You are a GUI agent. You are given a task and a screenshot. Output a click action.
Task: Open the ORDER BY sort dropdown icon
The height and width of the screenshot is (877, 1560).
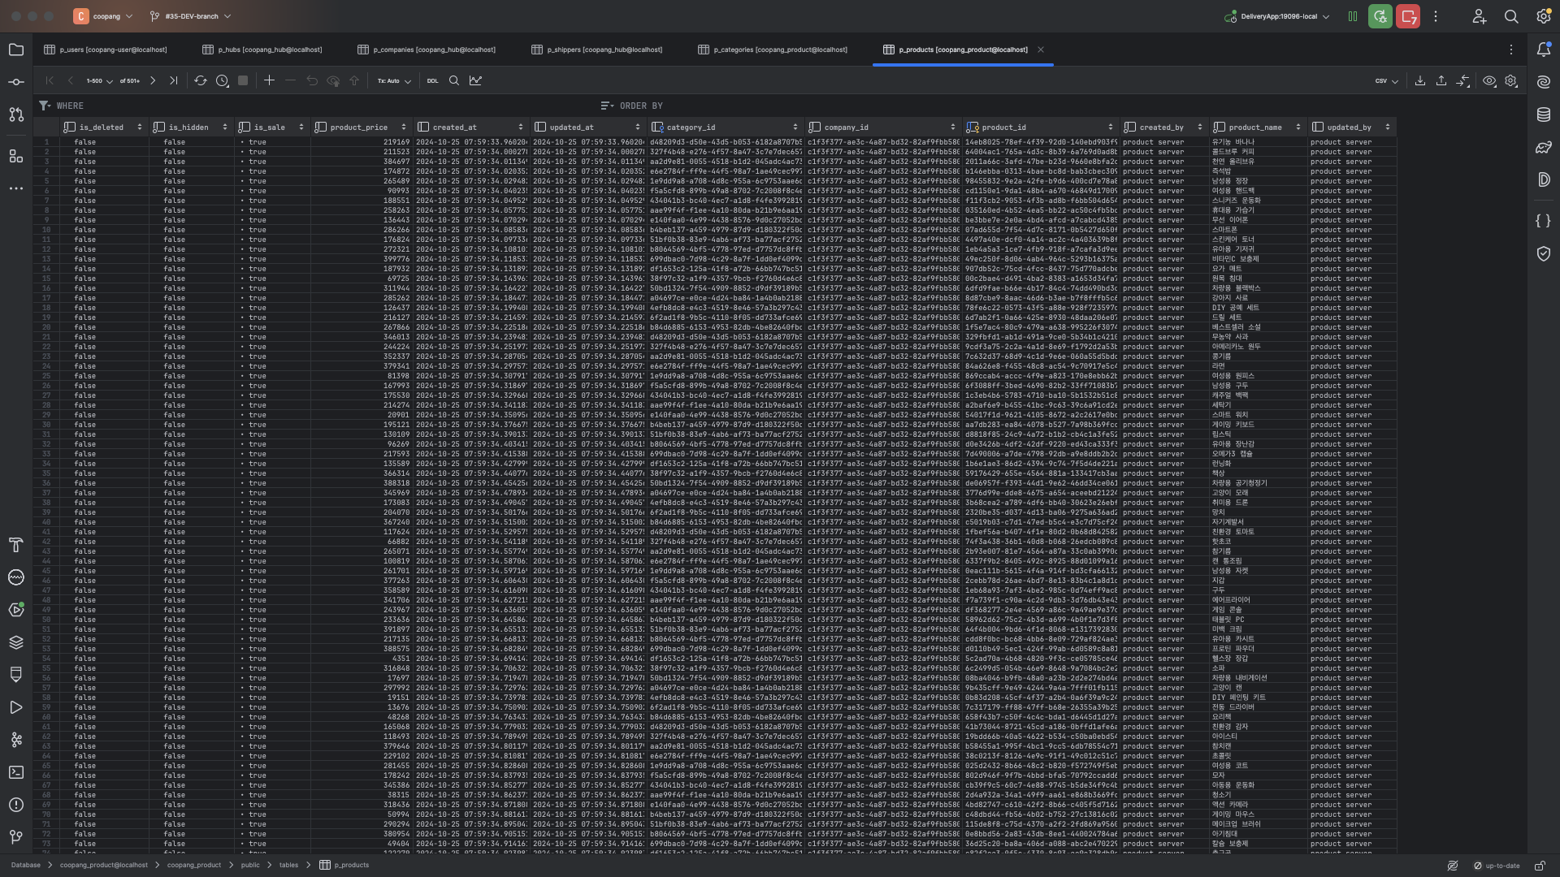point(607,106)
